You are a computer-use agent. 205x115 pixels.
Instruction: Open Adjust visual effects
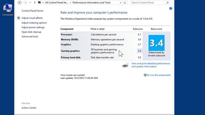pyautogui.click(x=32, y=18)
